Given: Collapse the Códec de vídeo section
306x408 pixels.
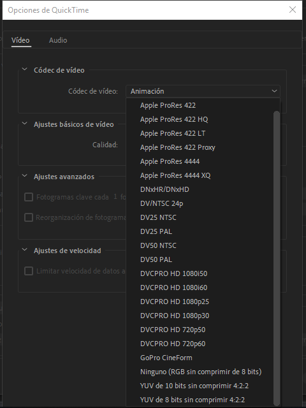Looking at the screenshot, I should (24, 69).
